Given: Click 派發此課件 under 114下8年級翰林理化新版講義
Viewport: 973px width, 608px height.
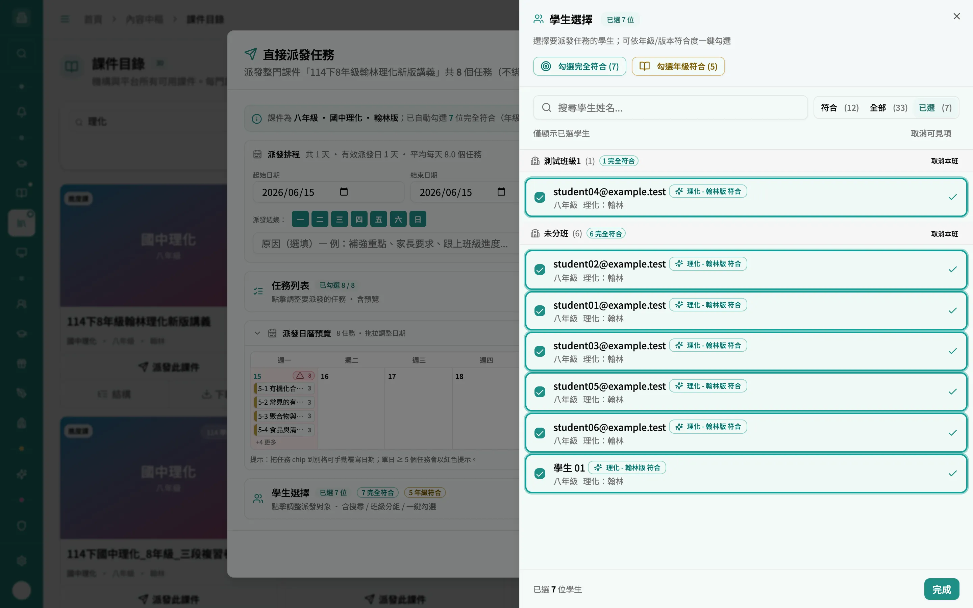Looking at the screenshot, I should [x=169, y=367].
